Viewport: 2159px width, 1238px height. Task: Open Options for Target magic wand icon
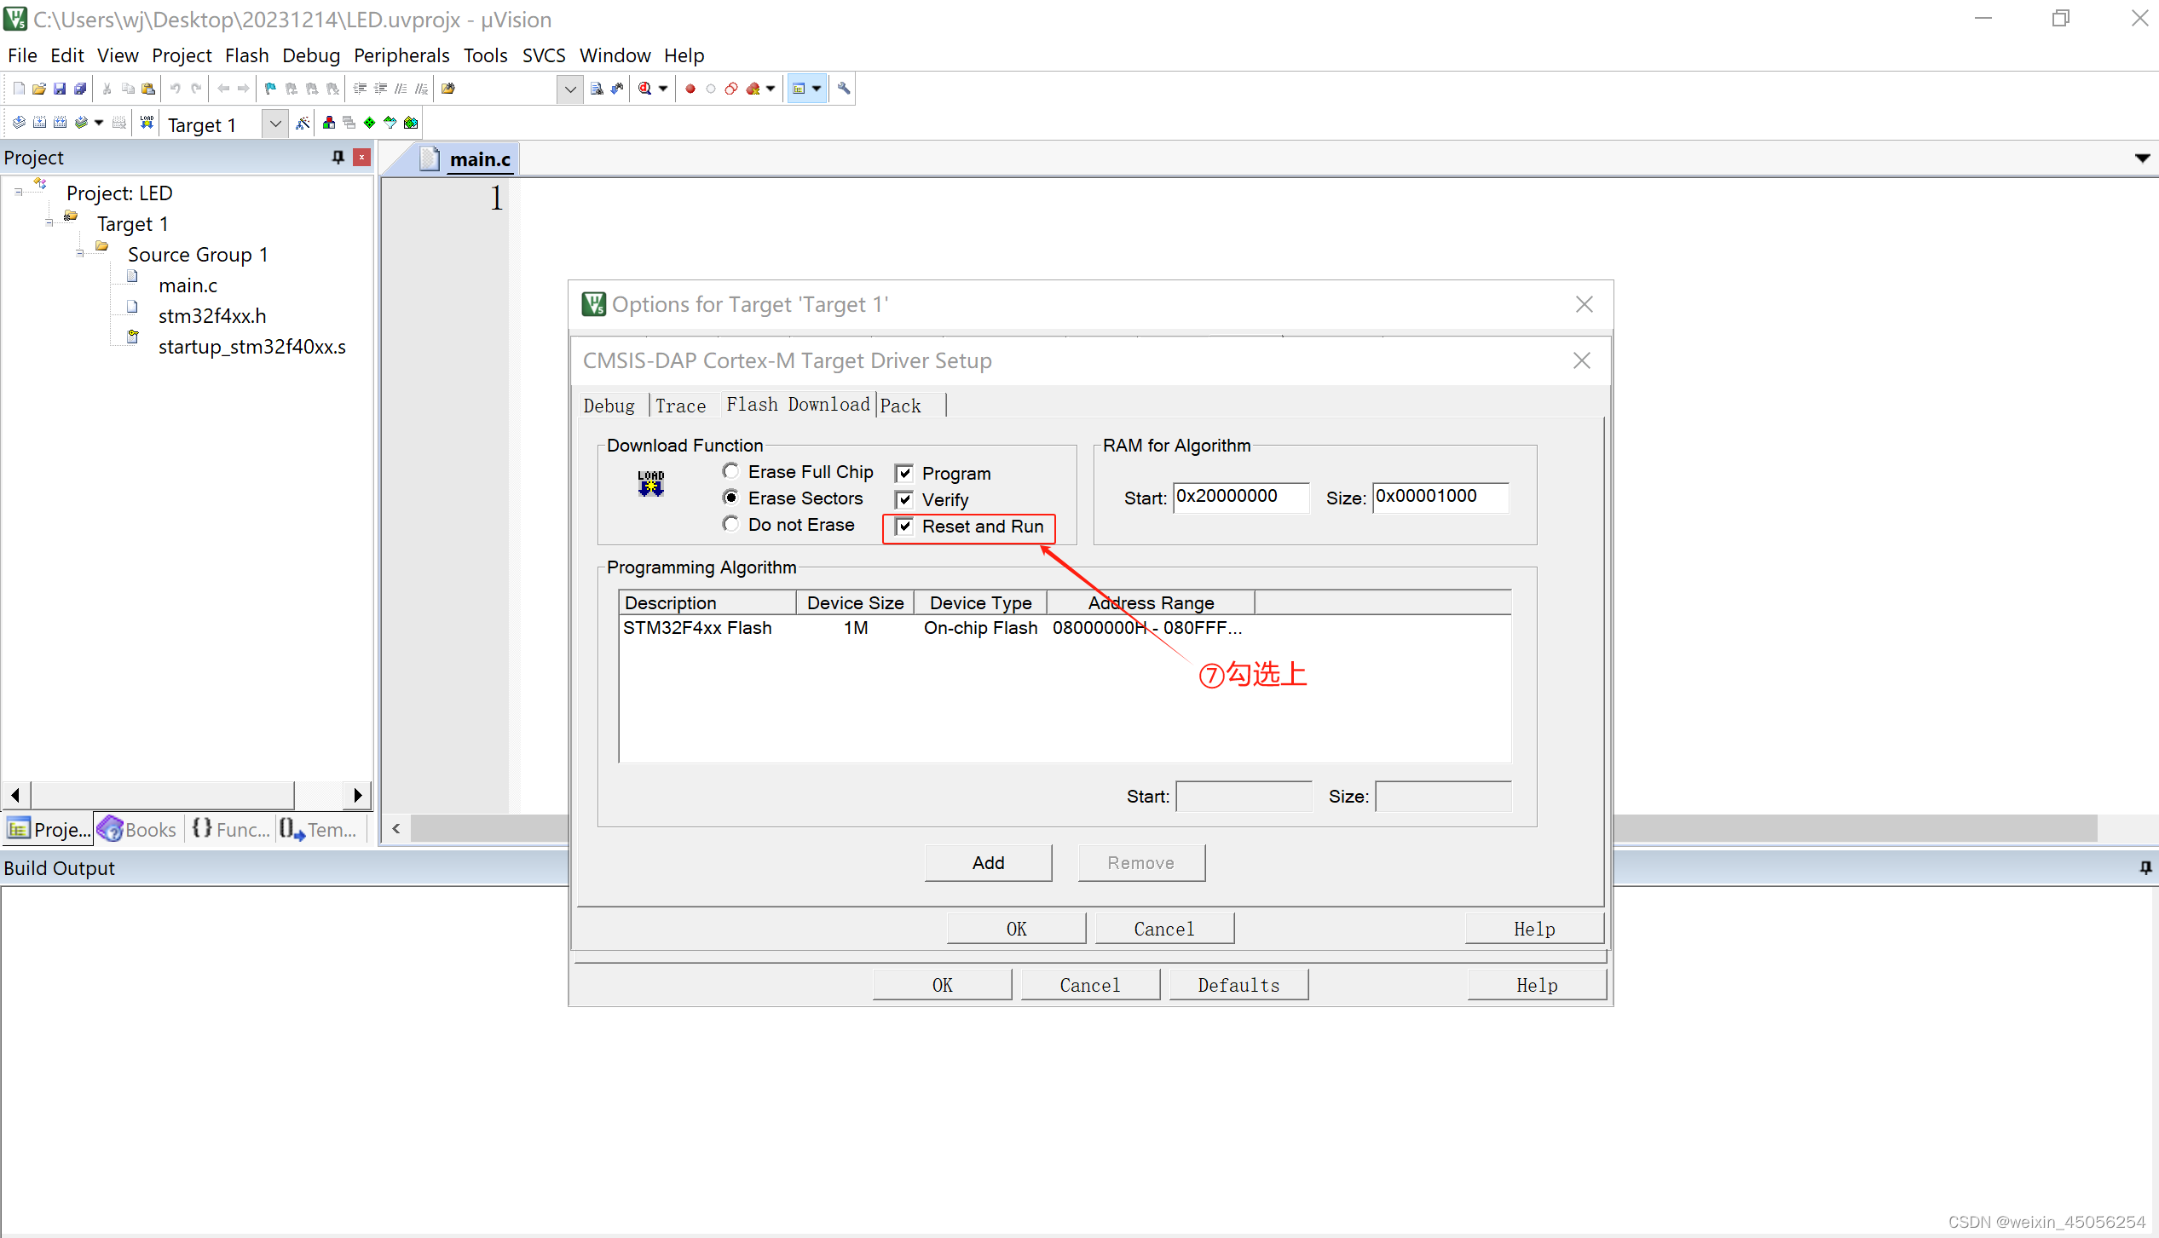[303, 123]
